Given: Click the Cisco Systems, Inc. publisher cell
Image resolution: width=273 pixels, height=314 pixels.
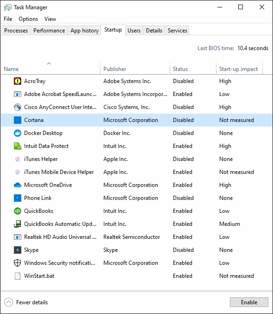Looking at the screenshot, I should click(127, 107).
